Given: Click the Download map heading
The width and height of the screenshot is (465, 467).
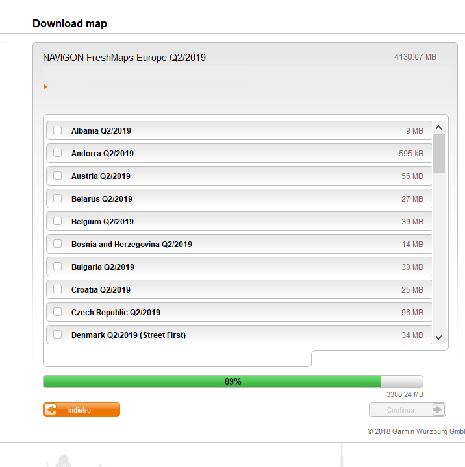Looking at the screenshot, I should pyautogui.click(x=69, y=23).
